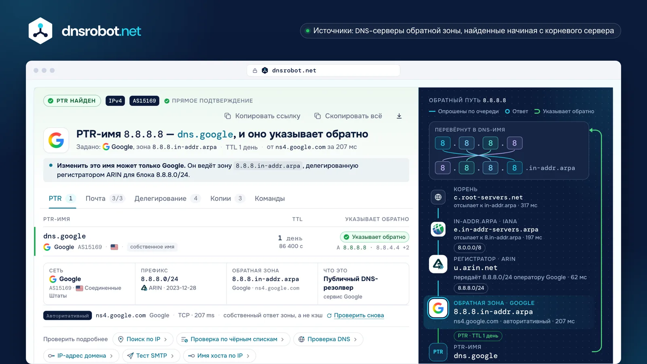Click the ARIN icon in the Префикс card
Image resolution: width=647 pixels, height=364 pixels.
(144, 288)
